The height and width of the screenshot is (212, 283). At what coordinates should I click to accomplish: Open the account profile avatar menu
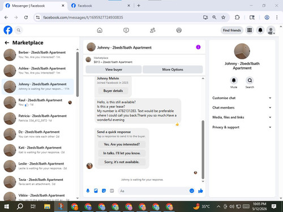(x=271, y=30)
